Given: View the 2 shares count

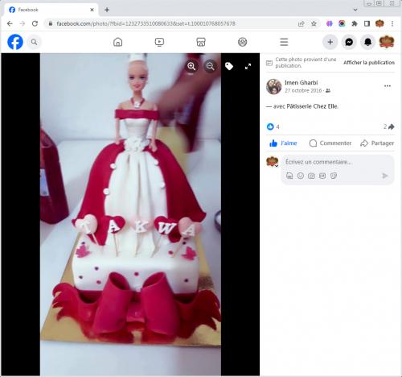Looking at the screenshot, I should [388, 126].
